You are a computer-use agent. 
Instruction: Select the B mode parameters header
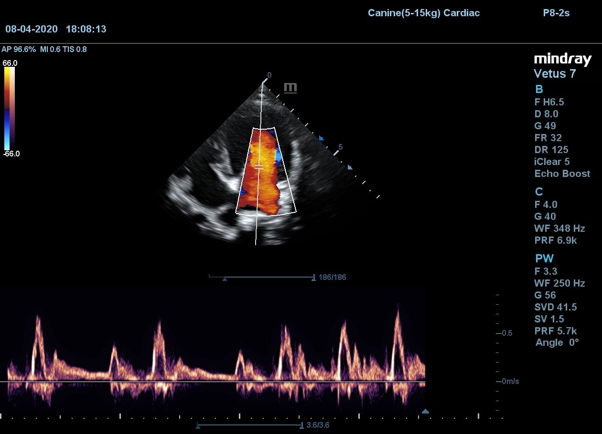pyautogui.click(x=539, y=89)
